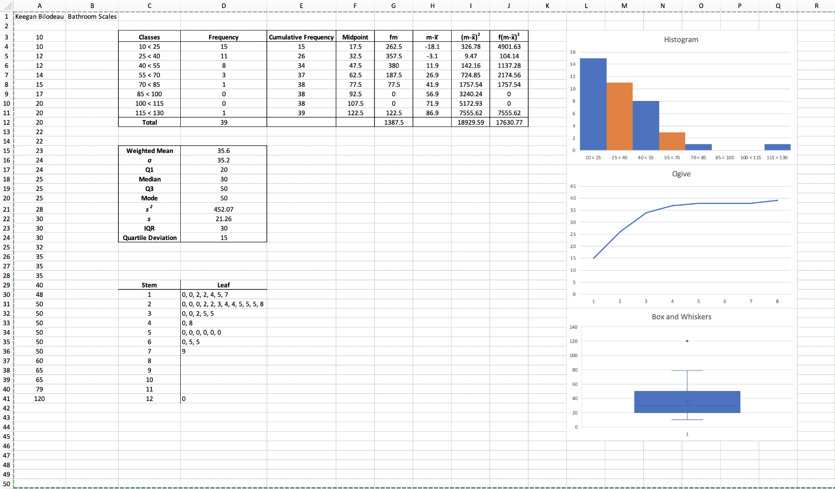Select total frequency value 39

point(224,122)
